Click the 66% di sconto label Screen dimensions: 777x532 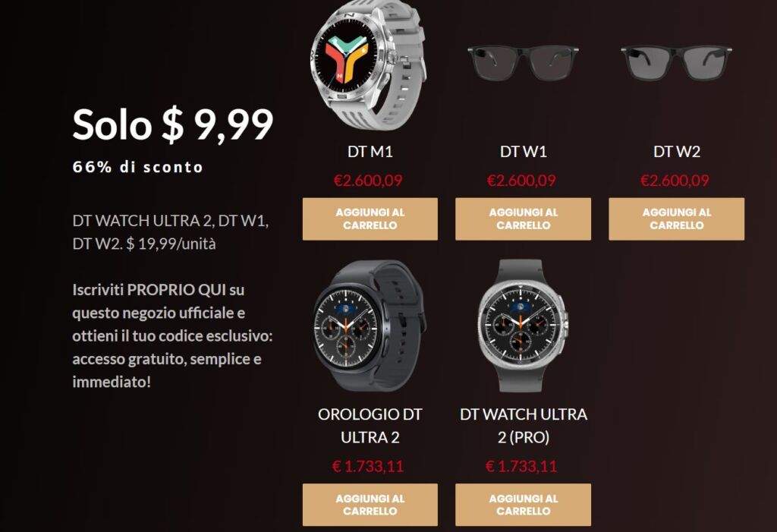(138, 167)
